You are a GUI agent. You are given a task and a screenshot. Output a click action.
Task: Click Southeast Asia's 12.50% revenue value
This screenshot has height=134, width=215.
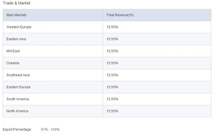(x=112, y=75)
